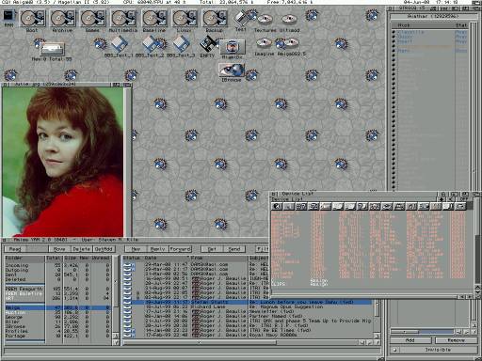This screenshot has height=361, width=482.
Task: Launch the IBrowse web browser icon
Action: [232, 70]
